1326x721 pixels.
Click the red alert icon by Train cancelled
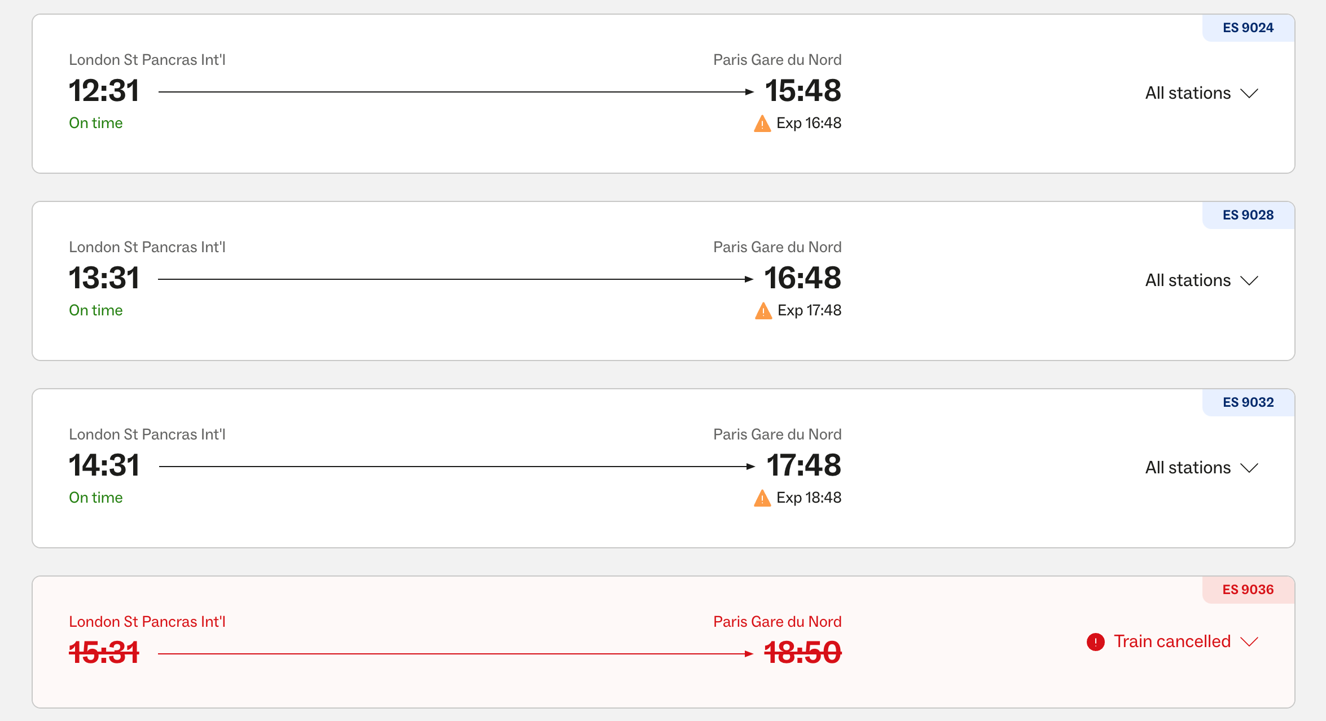coord(1095,642)
